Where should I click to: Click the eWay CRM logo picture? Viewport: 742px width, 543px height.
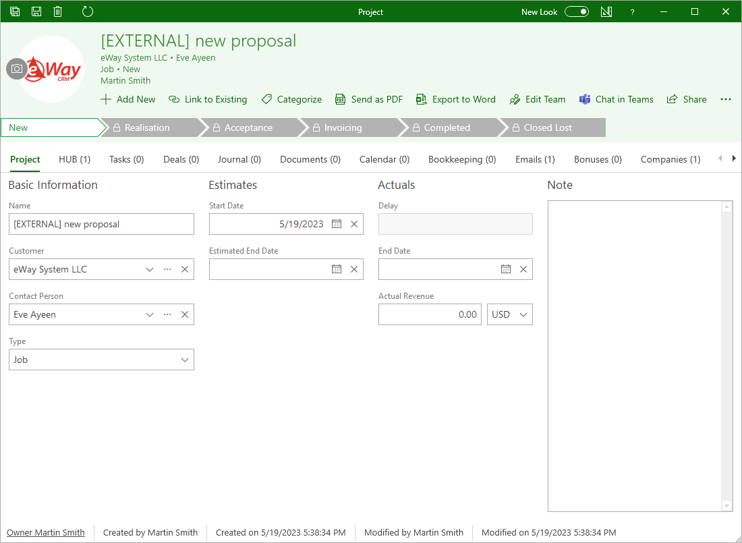click(52, 69)
